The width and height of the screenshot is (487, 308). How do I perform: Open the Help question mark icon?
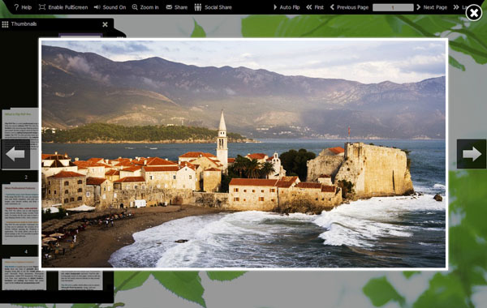[x=16, y=7]
